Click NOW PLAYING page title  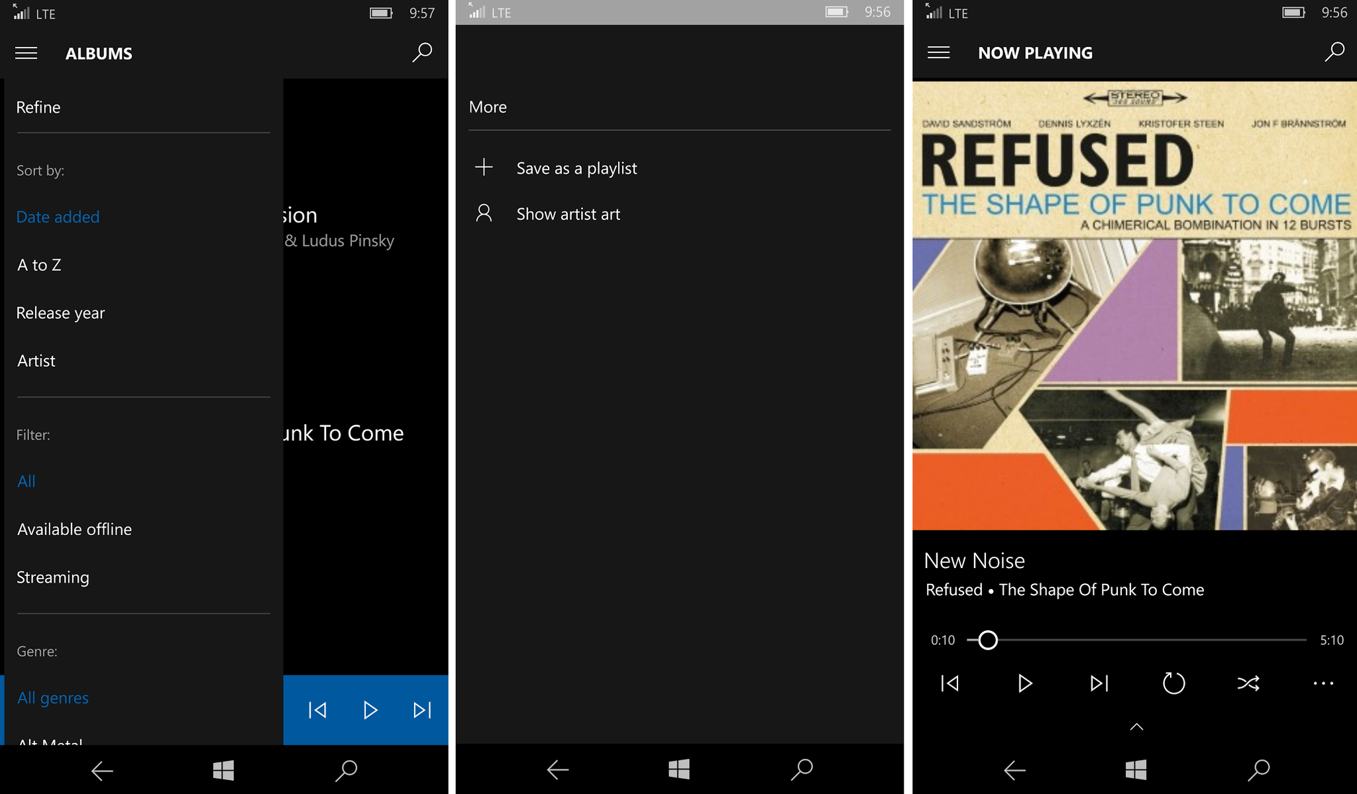1035,53
